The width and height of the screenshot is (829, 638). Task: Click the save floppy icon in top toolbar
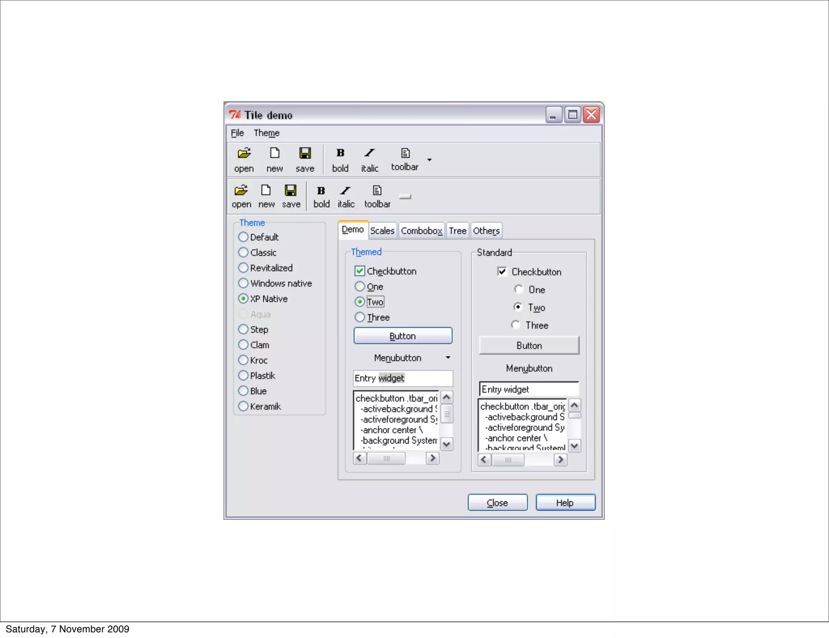point(305,153)
